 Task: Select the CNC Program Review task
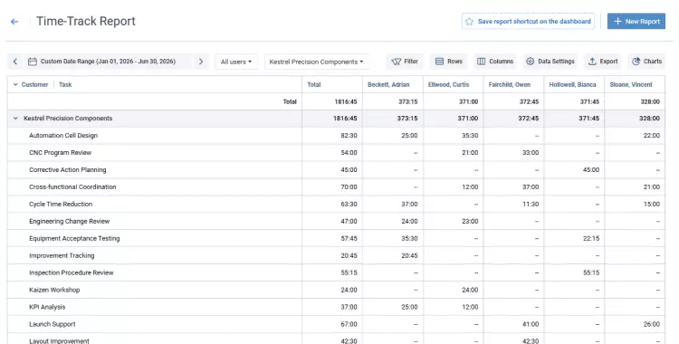(60, 152)
